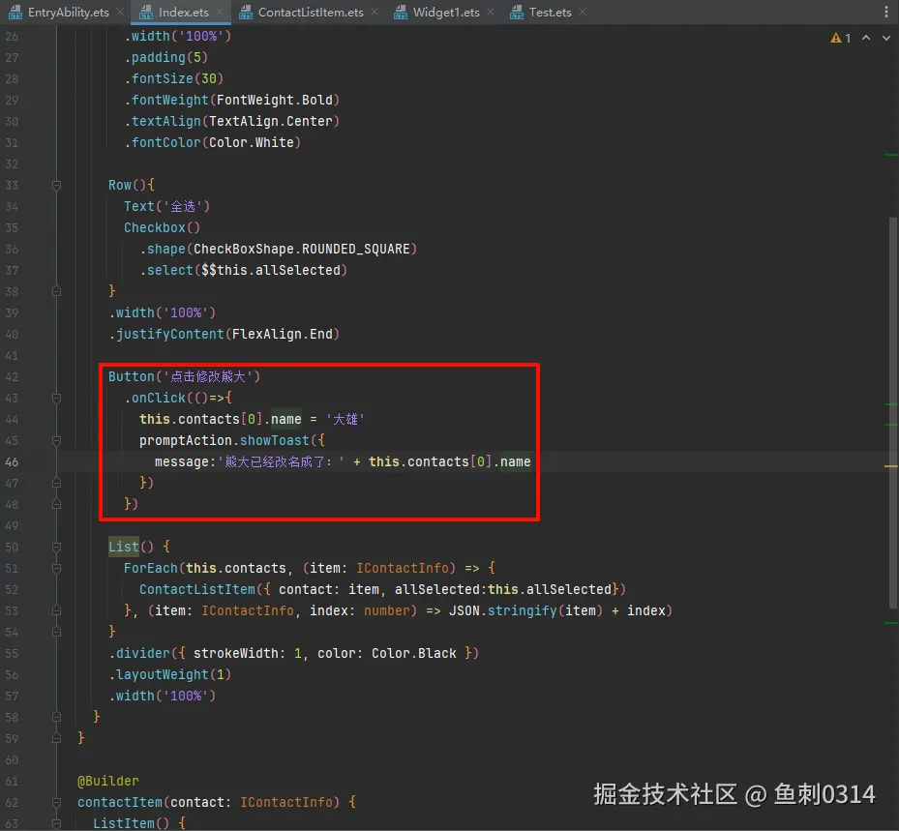Click the 'Checkbox()' component on line 35
The height and width of the screenshot is (831, 899).
pos(163,228)
